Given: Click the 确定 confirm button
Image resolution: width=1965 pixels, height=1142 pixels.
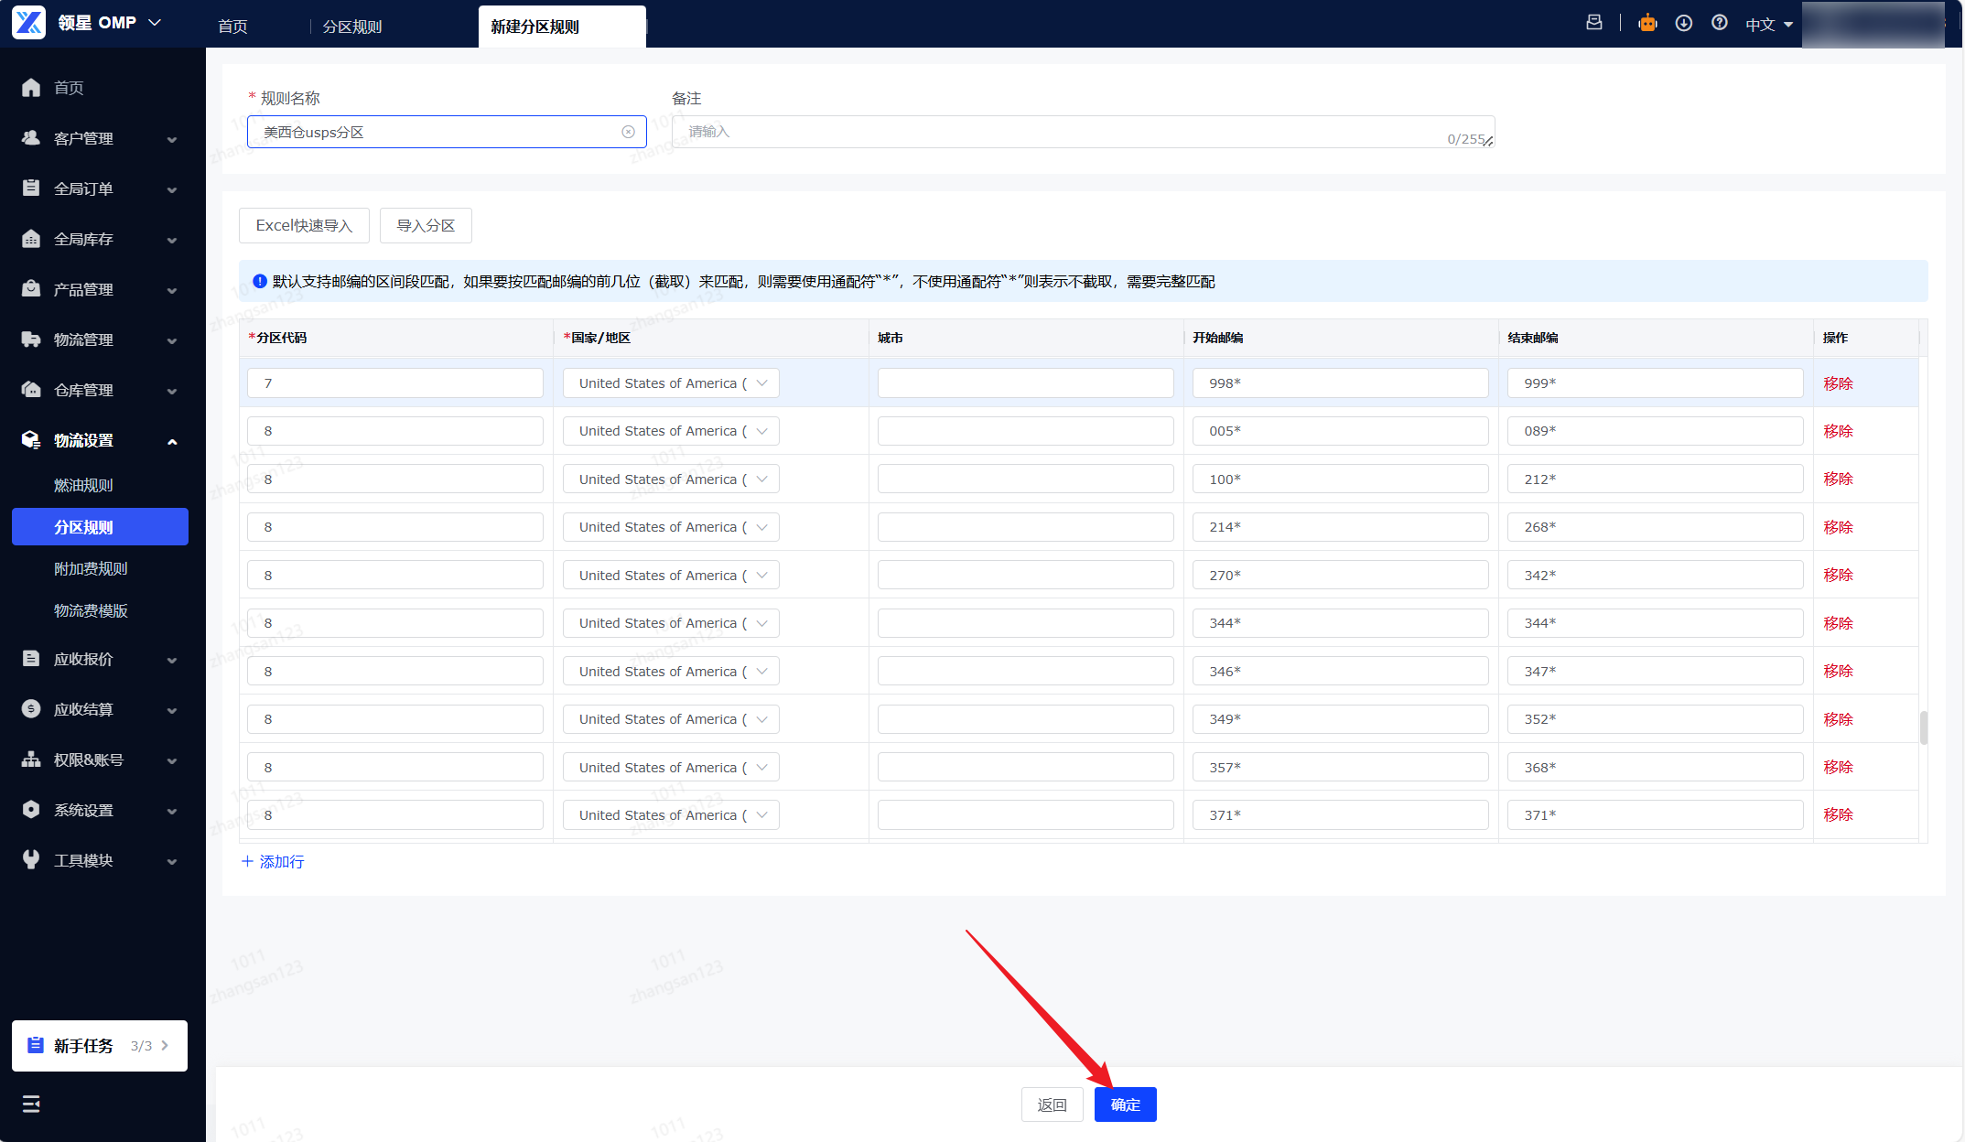Looking at the screenshot, I should (x=1125, y=1104).
